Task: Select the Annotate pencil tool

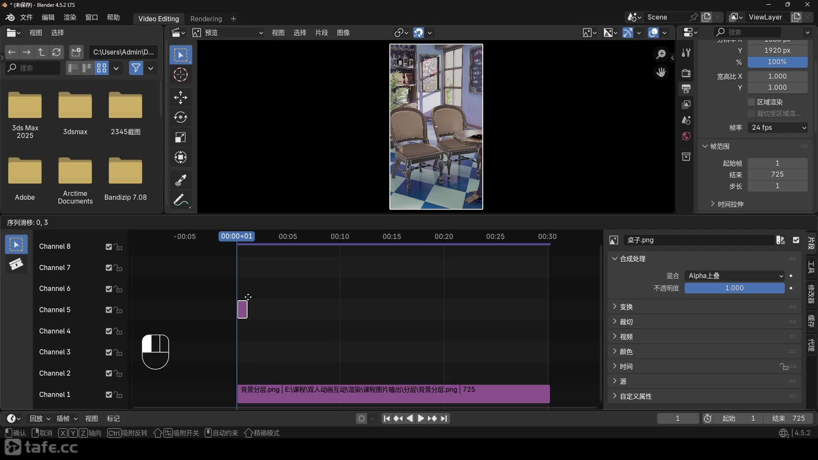Action: click(180, 200)
